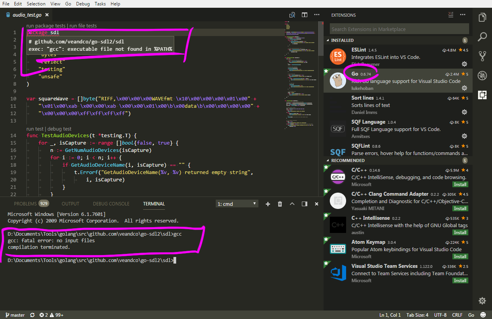Open editor more actions ellipsis
Viewport: 492px width, 319px height.
click(317, 15)
